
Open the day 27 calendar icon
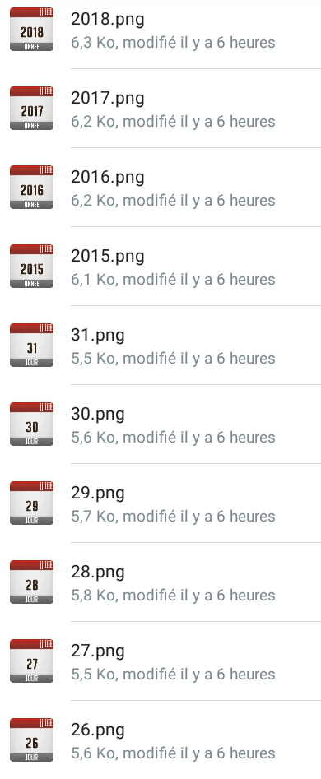coord(31,661)
